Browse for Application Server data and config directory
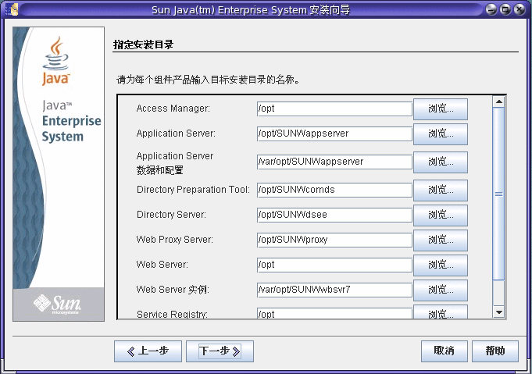532x374 pixels. pos(441,162)
